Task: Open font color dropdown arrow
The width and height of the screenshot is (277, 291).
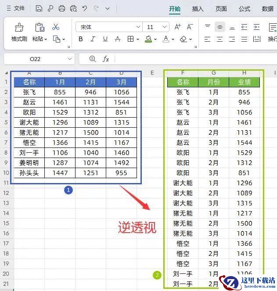Action: (x=173, y=39)
